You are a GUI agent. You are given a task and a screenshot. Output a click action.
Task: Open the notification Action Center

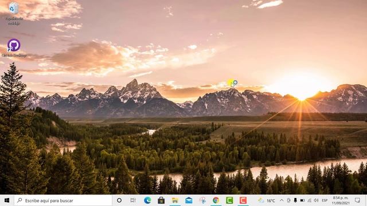[357, 200]
